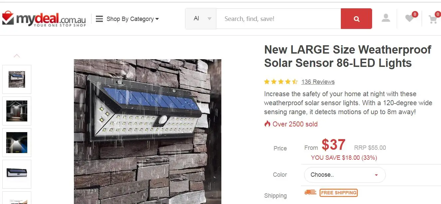Open the user account icon
This screenshot has width=441, height=204.
(386, 18)
